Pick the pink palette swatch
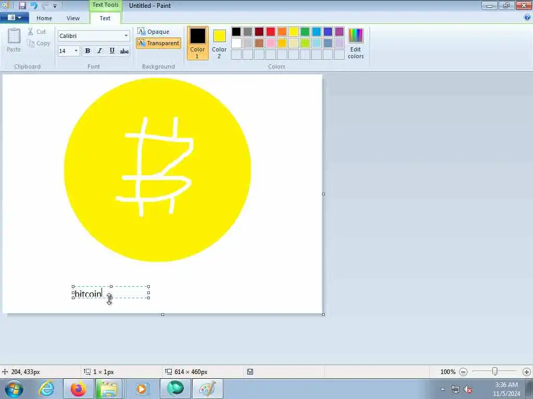The width and height of the screenshot is (533, 399). coord(271,43)
